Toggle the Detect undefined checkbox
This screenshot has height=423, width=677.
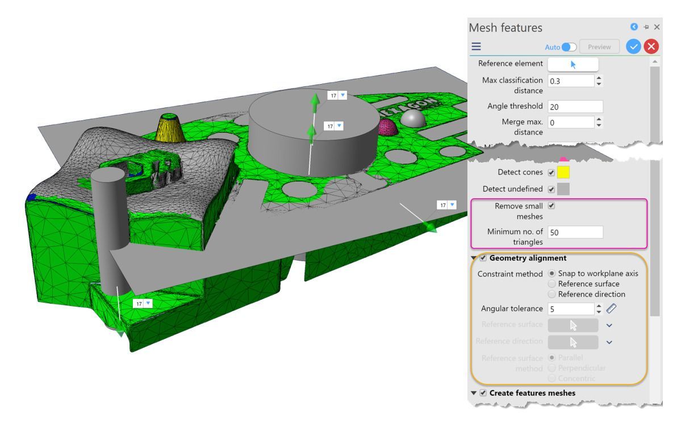tap(551, 189)
